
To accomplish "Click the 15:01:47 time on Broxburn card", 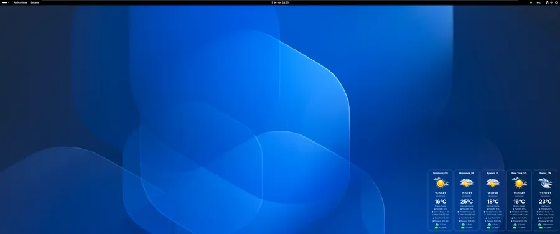I will 441,194.
